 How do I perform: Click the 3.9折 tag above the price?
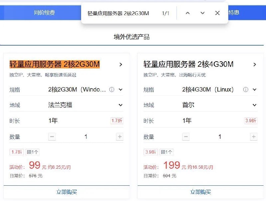[x=151, y=152]
